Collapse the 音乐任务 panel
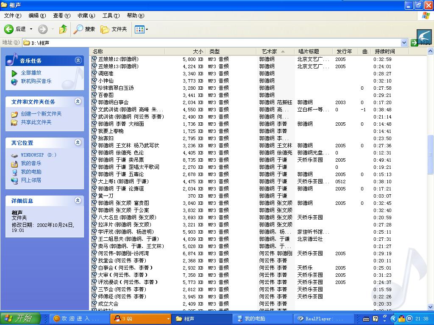 [x=78, y=61]
